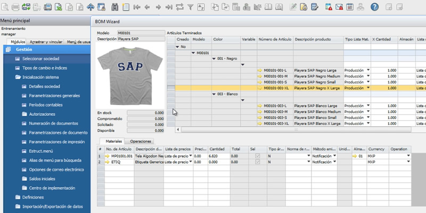426x213 pixels.
Task: Collapse the M00101 model tree node
Action: [193, 53]
